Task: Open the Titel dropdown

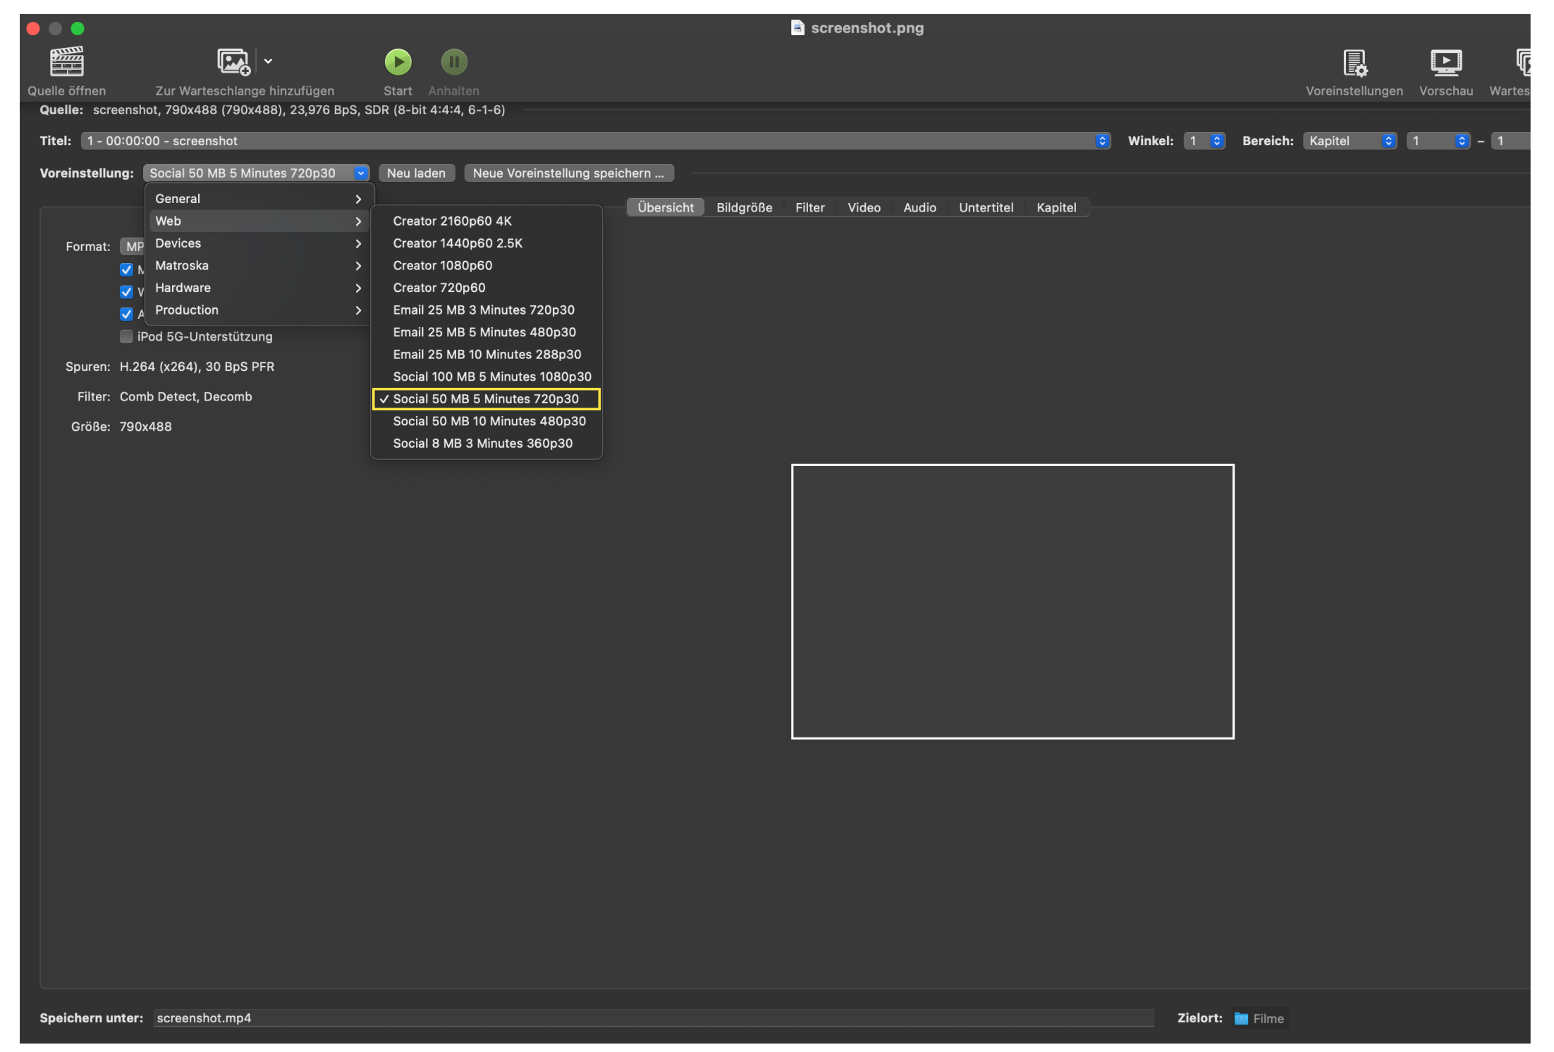Action: pos(596,141)
